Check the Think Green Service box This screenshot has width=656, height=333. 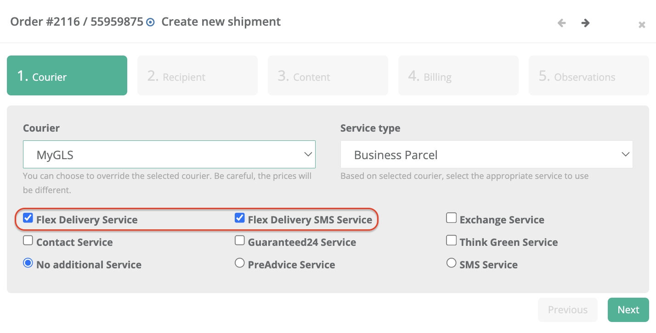451,240
